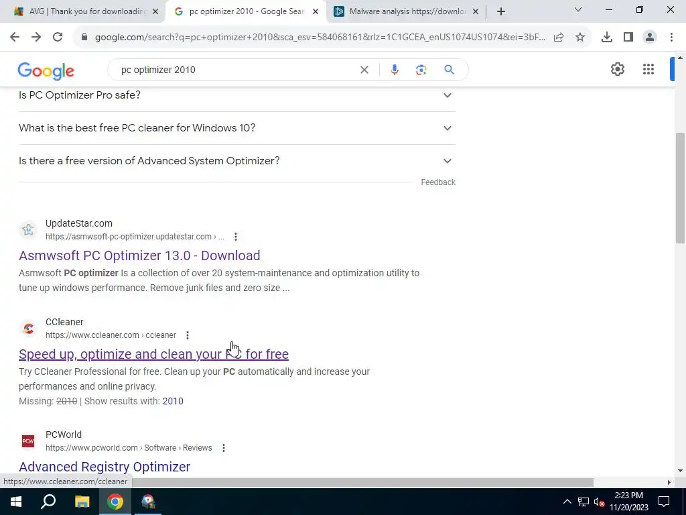
Task: Clear the search box with X icon
Action: click(x=364, y=70)
